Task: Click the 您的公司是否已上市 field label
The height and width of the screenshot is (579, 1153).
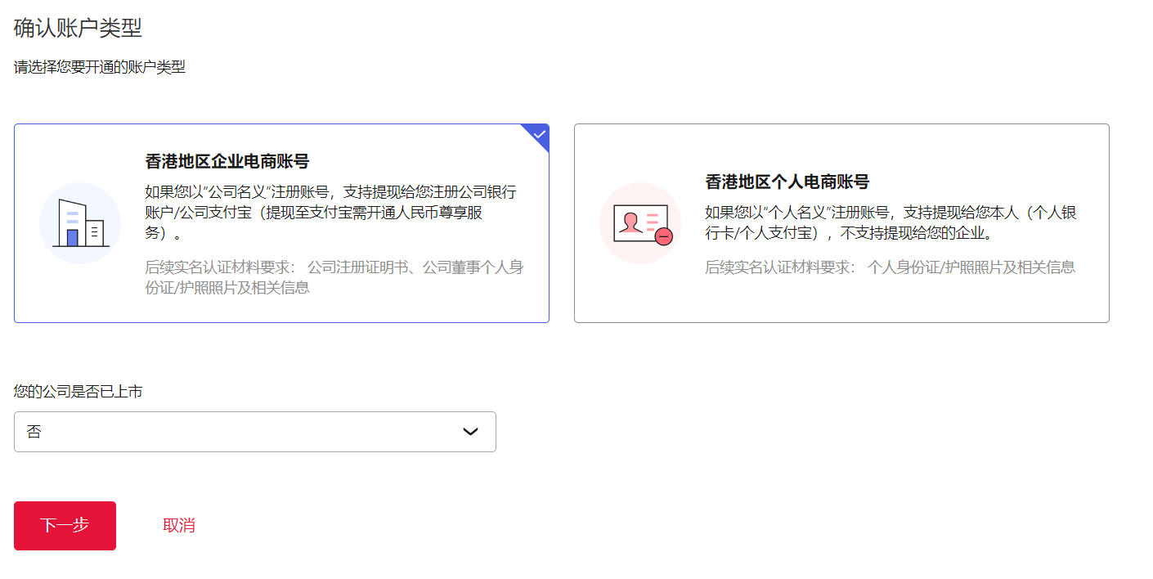Action: [x=79, y=392]
